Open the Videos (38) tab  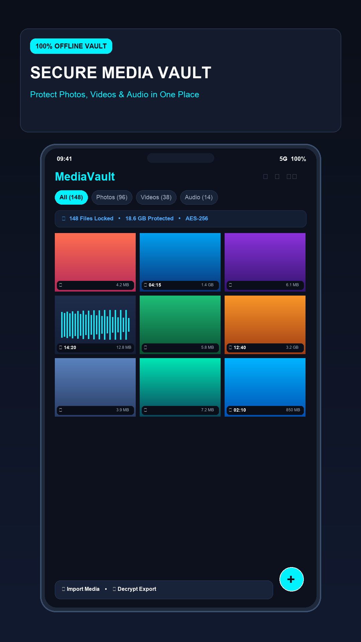point(156,197)
